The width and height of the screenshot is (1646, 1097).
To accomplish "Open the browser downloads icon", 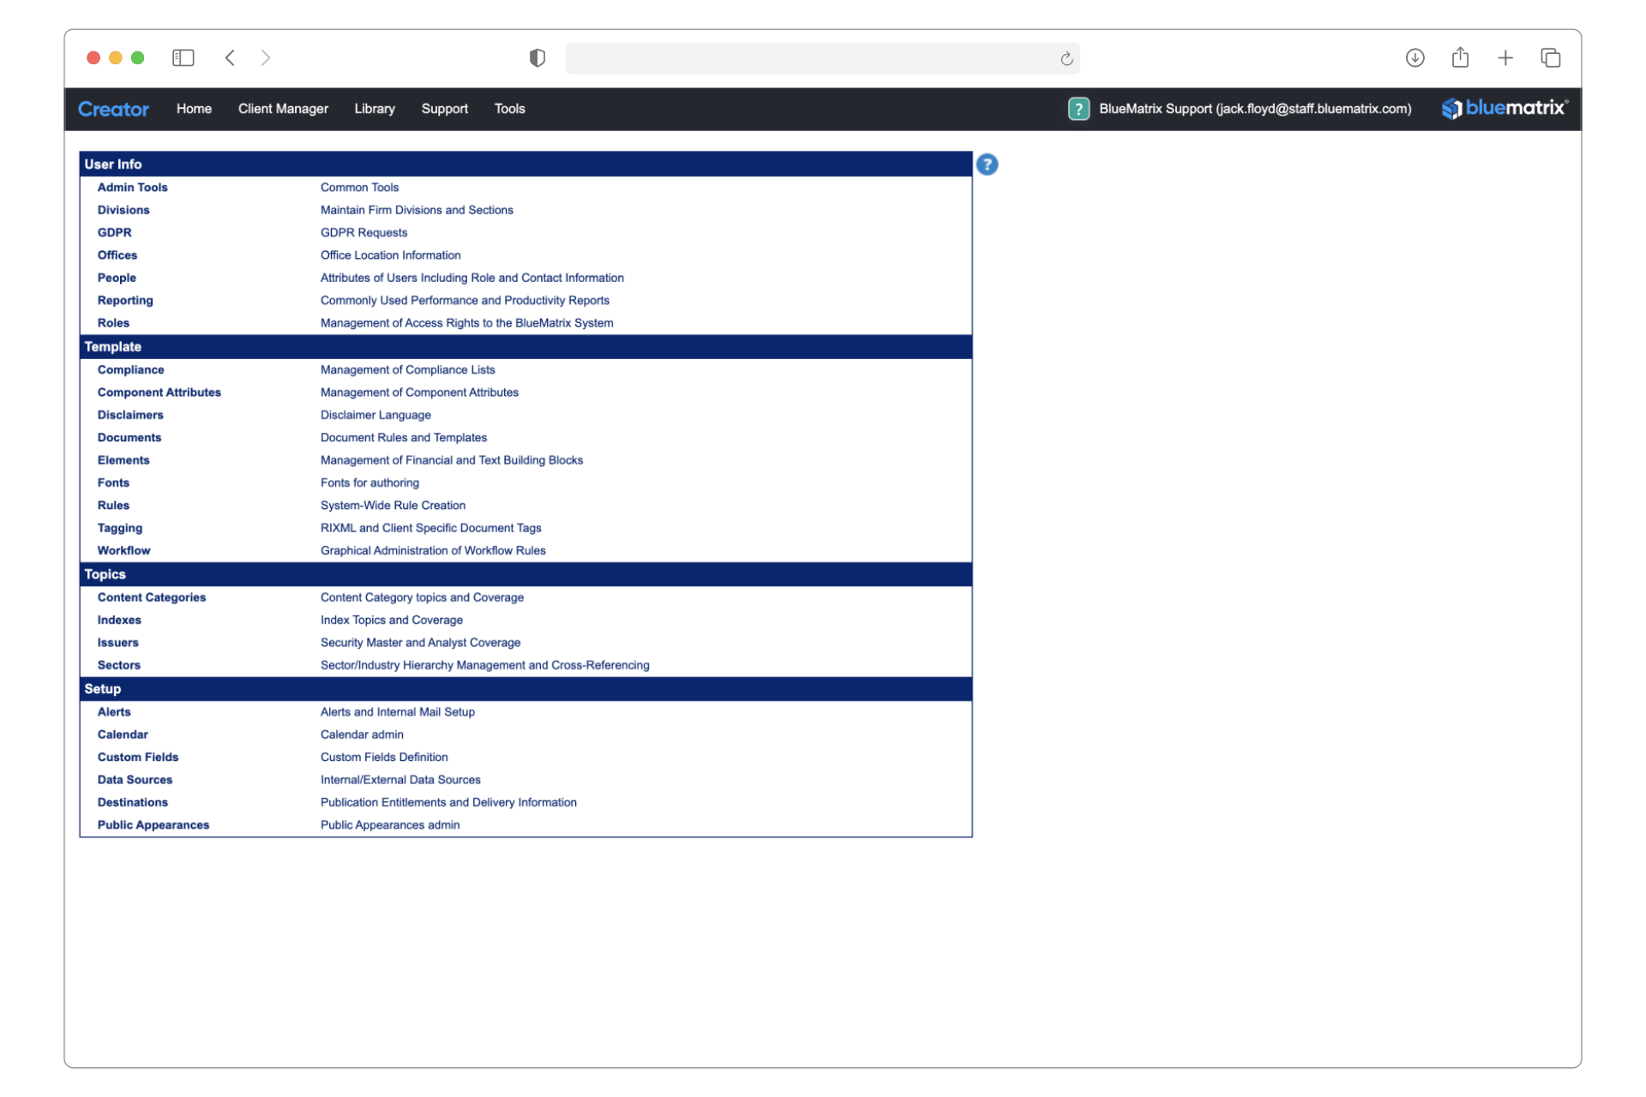I will (x=1415, y=57).
